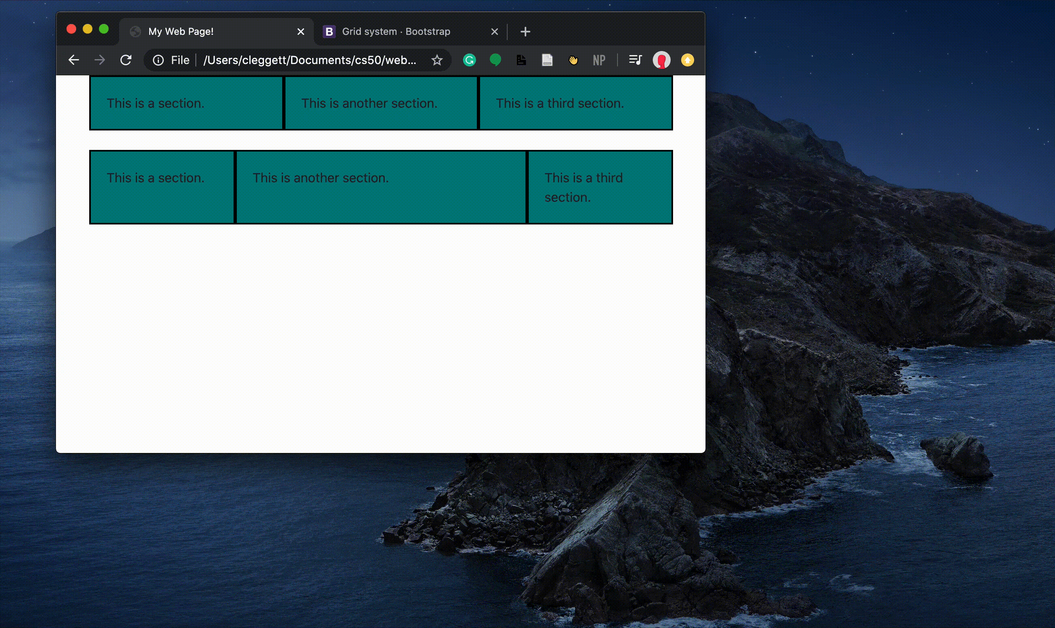Switch to the Grid system Bootstrap tab

(396, 32)
